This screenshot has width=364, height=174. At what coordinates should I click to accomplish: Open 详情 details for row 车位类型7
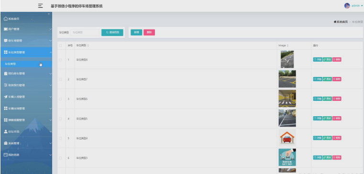(x=318, y=79)
